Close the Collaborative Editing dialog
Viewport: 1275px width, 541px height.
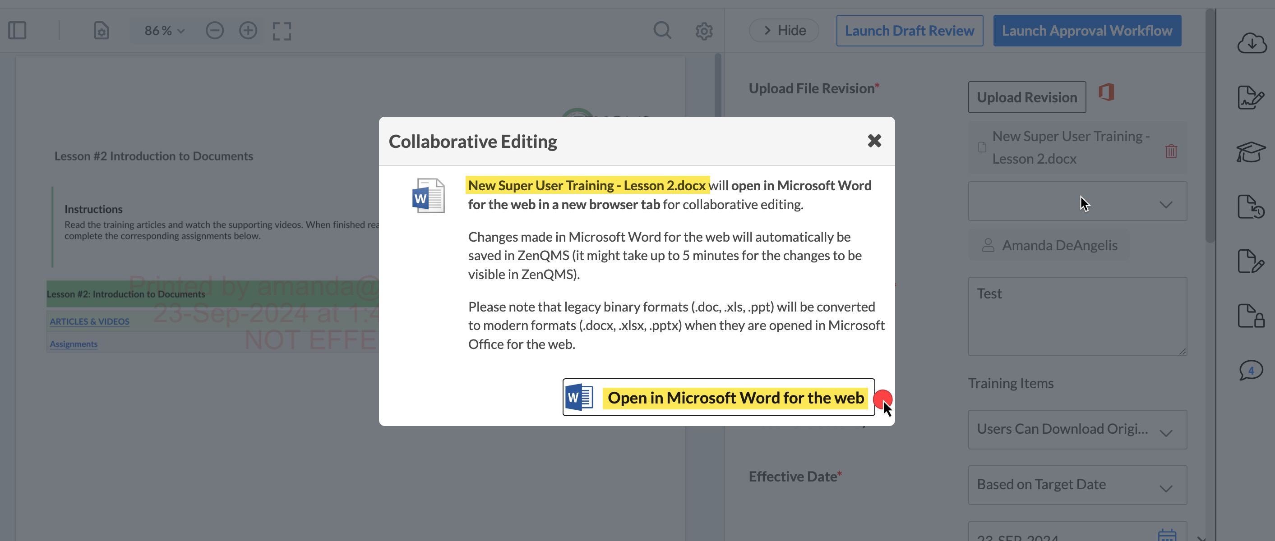click(874, 141)
